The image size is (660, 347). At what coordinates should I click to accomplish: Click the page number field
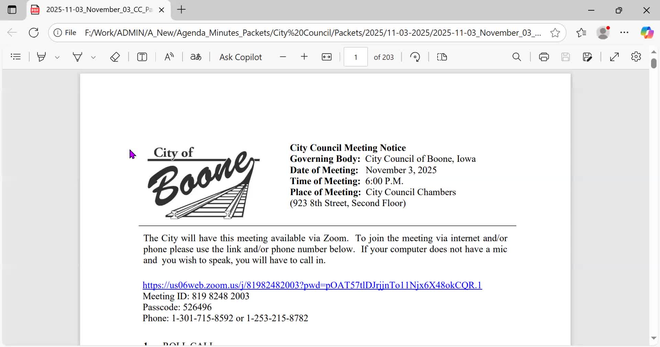point(356,57)
